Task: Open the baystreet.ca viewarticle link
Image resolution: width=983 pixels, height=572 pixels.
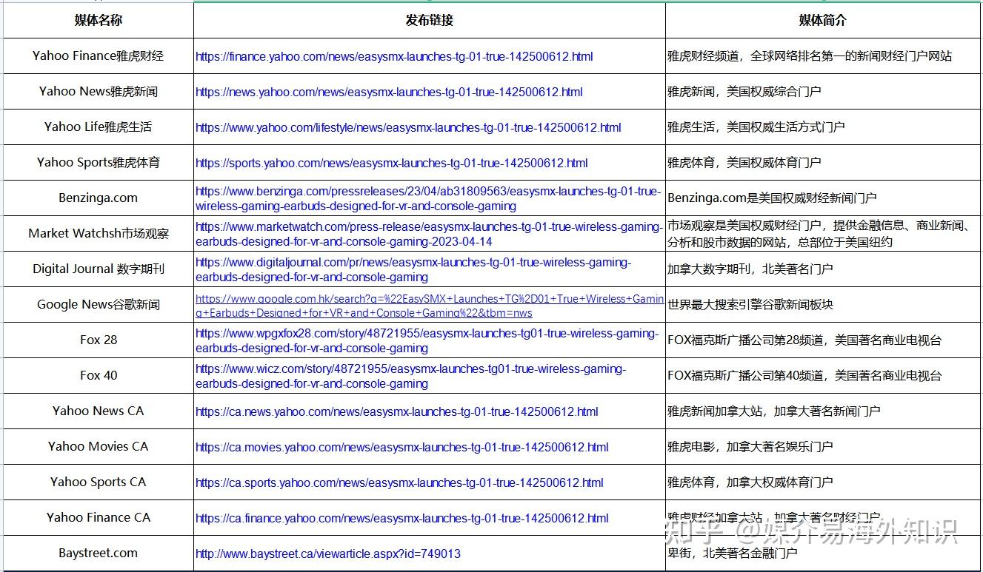Action: (328, 554)
